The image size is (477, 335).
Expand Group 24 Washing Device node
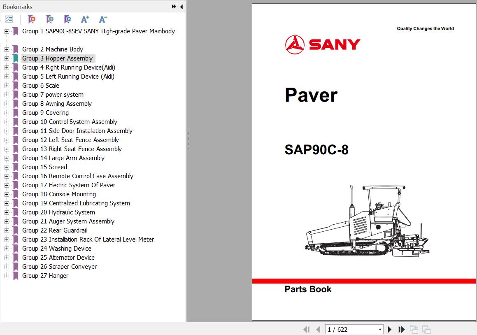(7, 249)
